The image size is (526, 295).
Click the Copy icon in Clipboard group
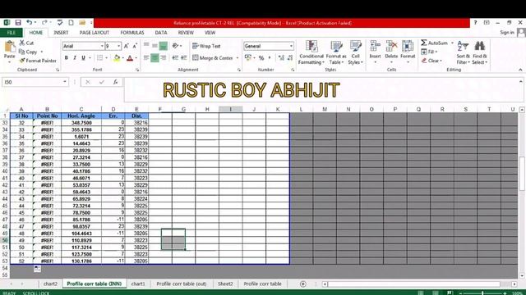22,52
